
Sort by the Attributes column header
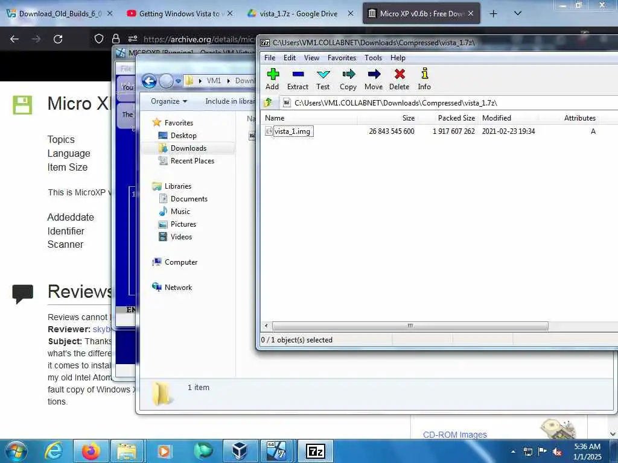(569, 118)
